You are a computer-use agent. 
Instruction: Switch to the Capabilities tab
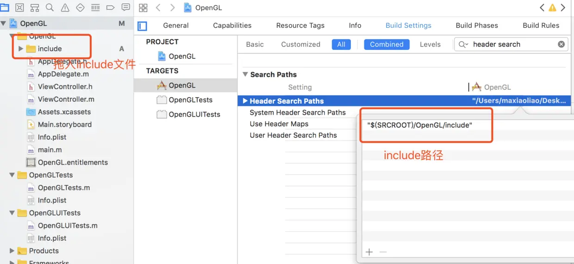pyautogui.click(x=232, y=25)
